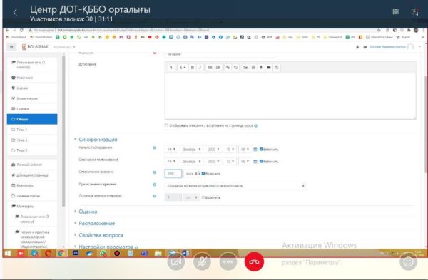
Task: Insert a bulleted list in the editor
Action: pyautogui.click(x=210, y=68)
